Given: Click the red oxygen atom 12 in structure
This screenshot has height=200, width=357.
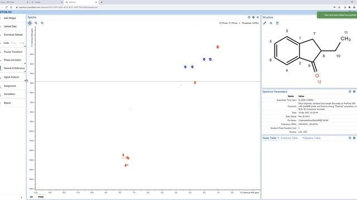Looking at the screenshot, I should click(317, 76).
